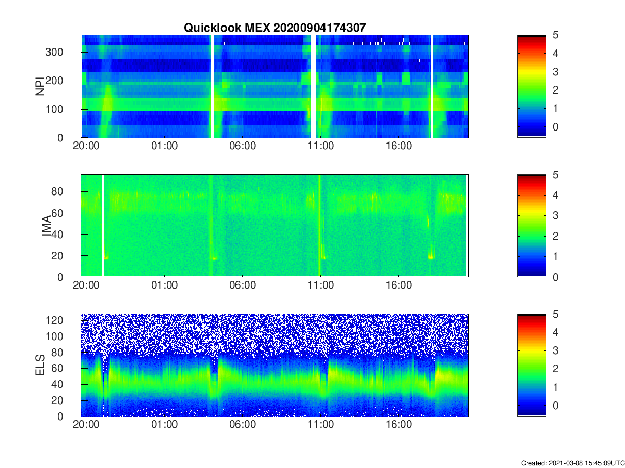Select the ELS axis label
The width and height of the screenshot is (625, 468).
pyautogui.click(x=40, y=365)
